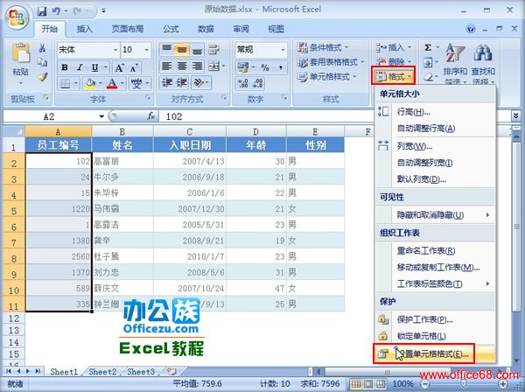Viewport: 525px width, 392px height.
Task: Increase font size with larger A icon
Action: 119,68
